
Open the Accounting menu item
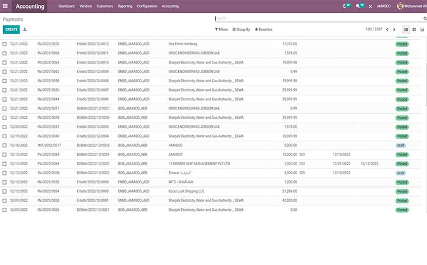(x=170, y=6)
